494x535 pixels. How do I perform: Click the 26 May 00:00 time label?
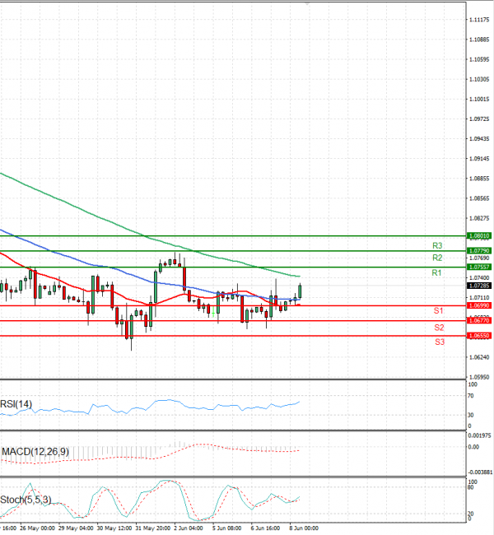(37, 528)
